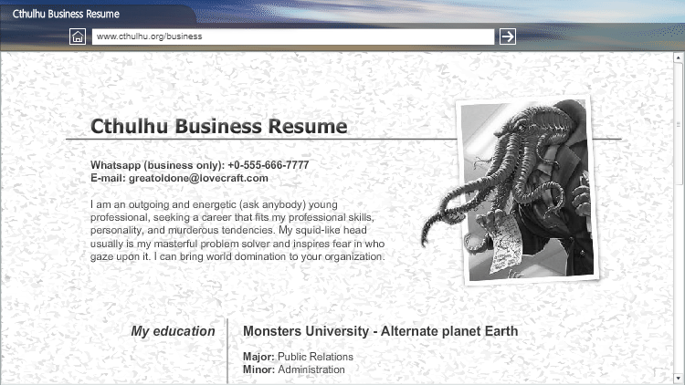Click Monsters University - Alternate planet Earth
Image resolution: width=685 pixels, height=385 pixels.
click(381, 331)
